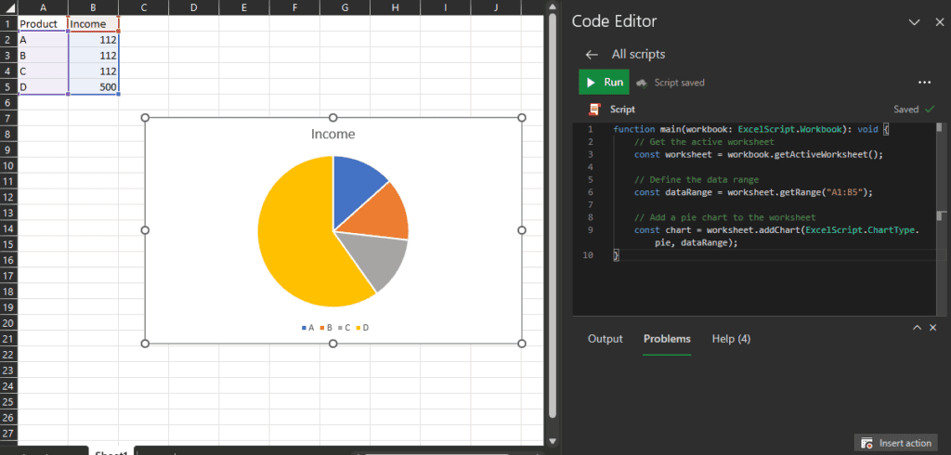
Task: Select cell B5 containing 500
Action: (x=93, y=86)
